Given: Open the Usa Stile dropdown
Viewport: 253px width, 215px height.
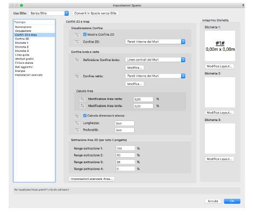Looking at the screenshot, I should point(49,13).
